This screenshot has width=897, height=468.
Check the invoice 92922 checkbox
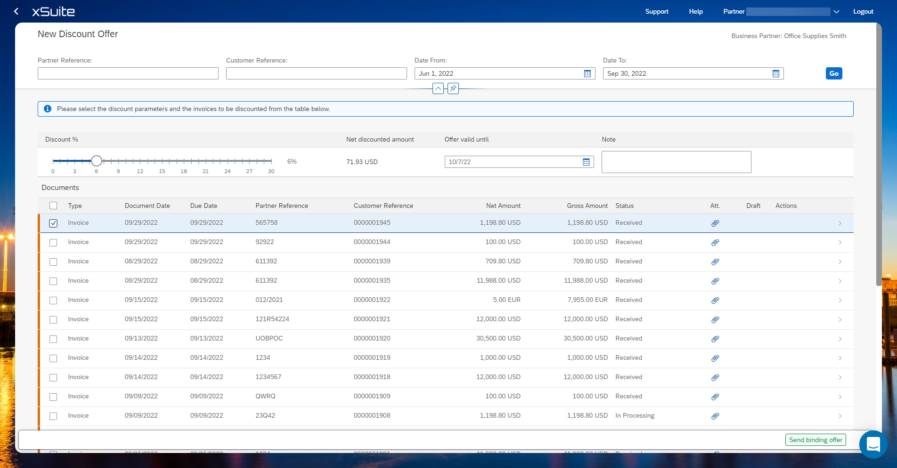tap(53, 243)
